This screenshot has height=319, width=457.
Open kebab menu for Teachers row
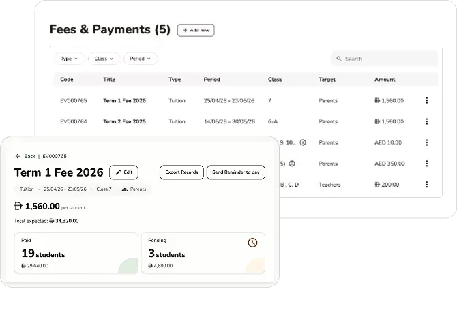427,185
